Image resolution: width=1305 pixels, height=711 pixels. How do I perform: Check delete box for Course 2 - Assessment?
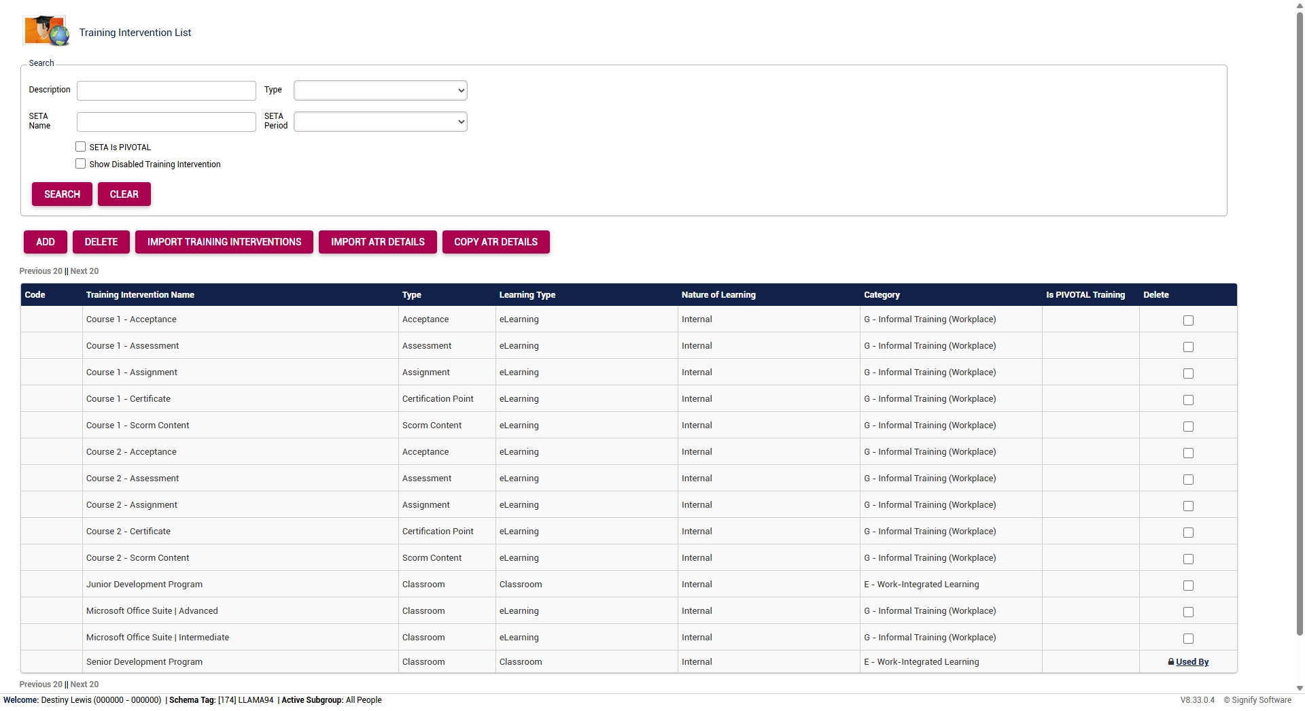1188,479
